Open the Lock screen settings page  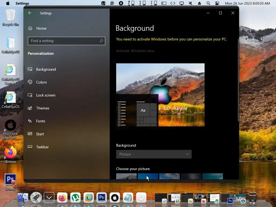(42, 95)
